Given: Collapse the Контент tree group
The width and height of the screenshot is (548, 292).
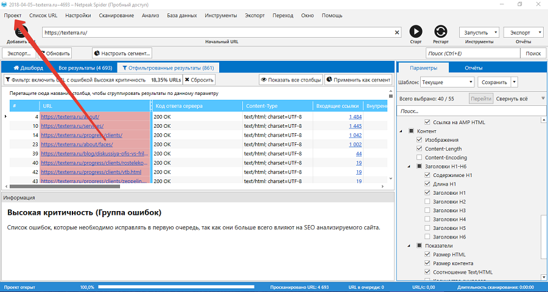Looking at the screenshot, I should 401,131.
